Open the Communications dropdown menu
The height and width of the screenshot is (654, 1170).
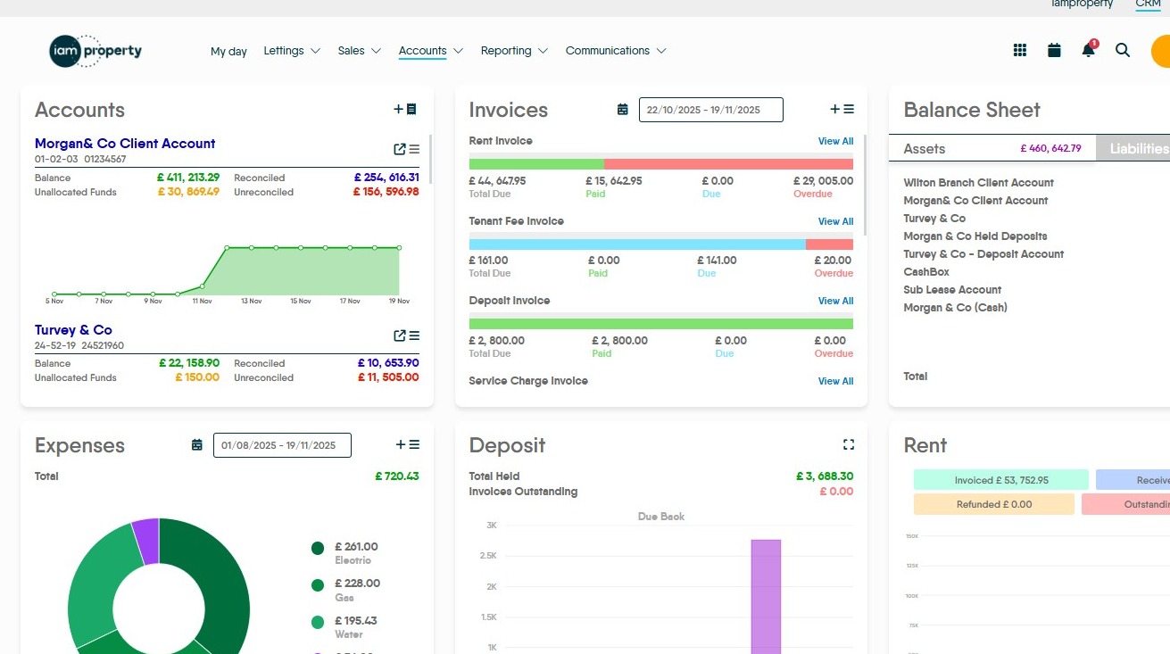tap(616, 51)
